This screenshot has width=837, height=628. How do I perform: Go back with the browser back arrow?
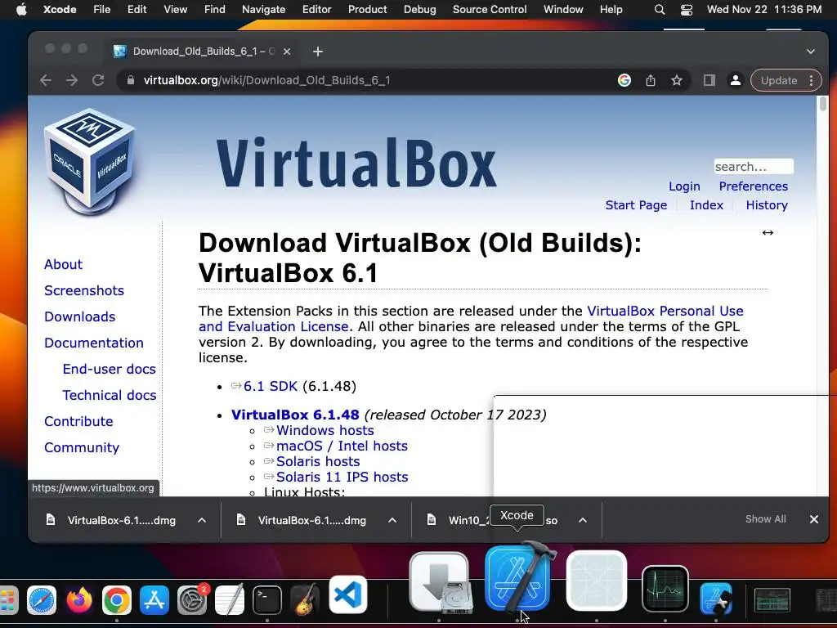[46, 80]
